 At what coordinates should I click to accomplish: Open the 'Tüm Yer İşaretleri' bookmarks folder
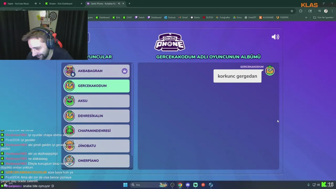tap(323, 18)
